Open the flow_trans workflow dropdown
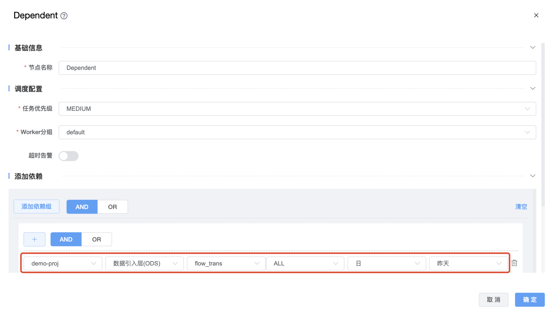This screenshot has height=315, width=553. [x=226, y=263]
